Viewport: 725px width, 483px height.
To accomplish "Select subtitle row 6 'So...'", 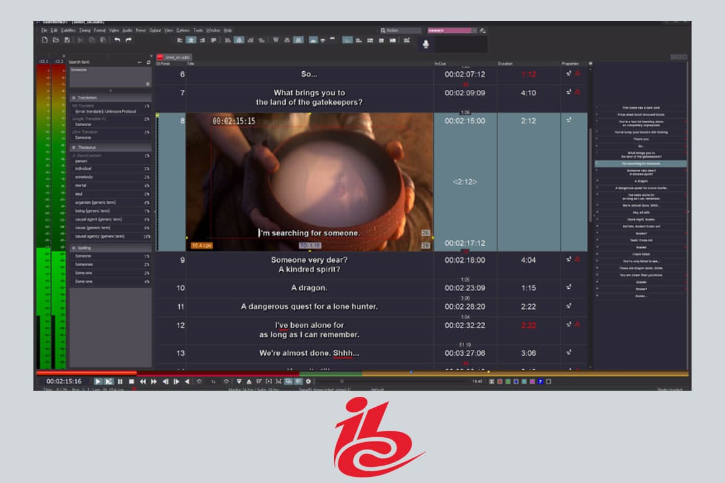I will click(309, 74).
